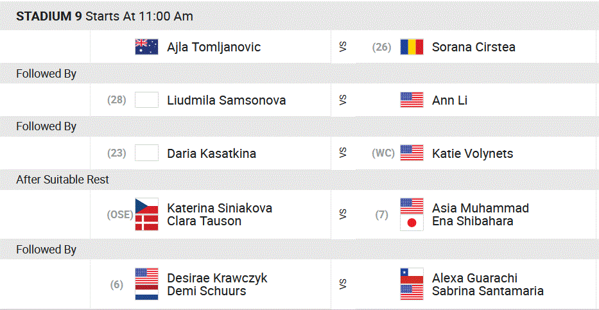
Task: Click the US flag beside Katie Volynets
Action: click(412, 153)
